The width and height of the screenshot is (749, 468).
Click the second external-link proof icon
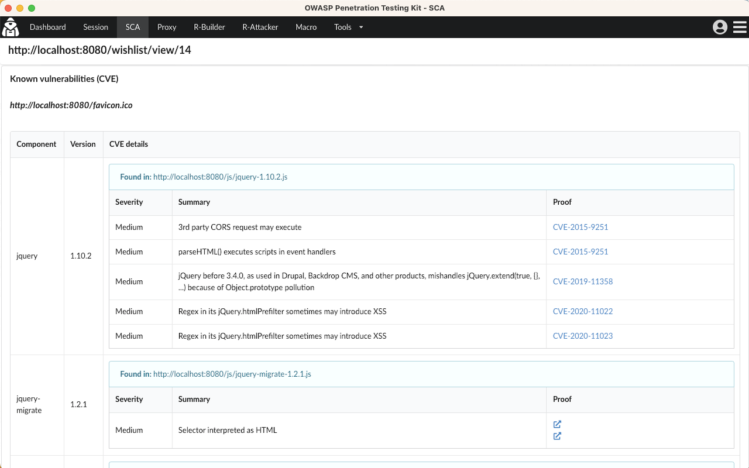point(557,436)
